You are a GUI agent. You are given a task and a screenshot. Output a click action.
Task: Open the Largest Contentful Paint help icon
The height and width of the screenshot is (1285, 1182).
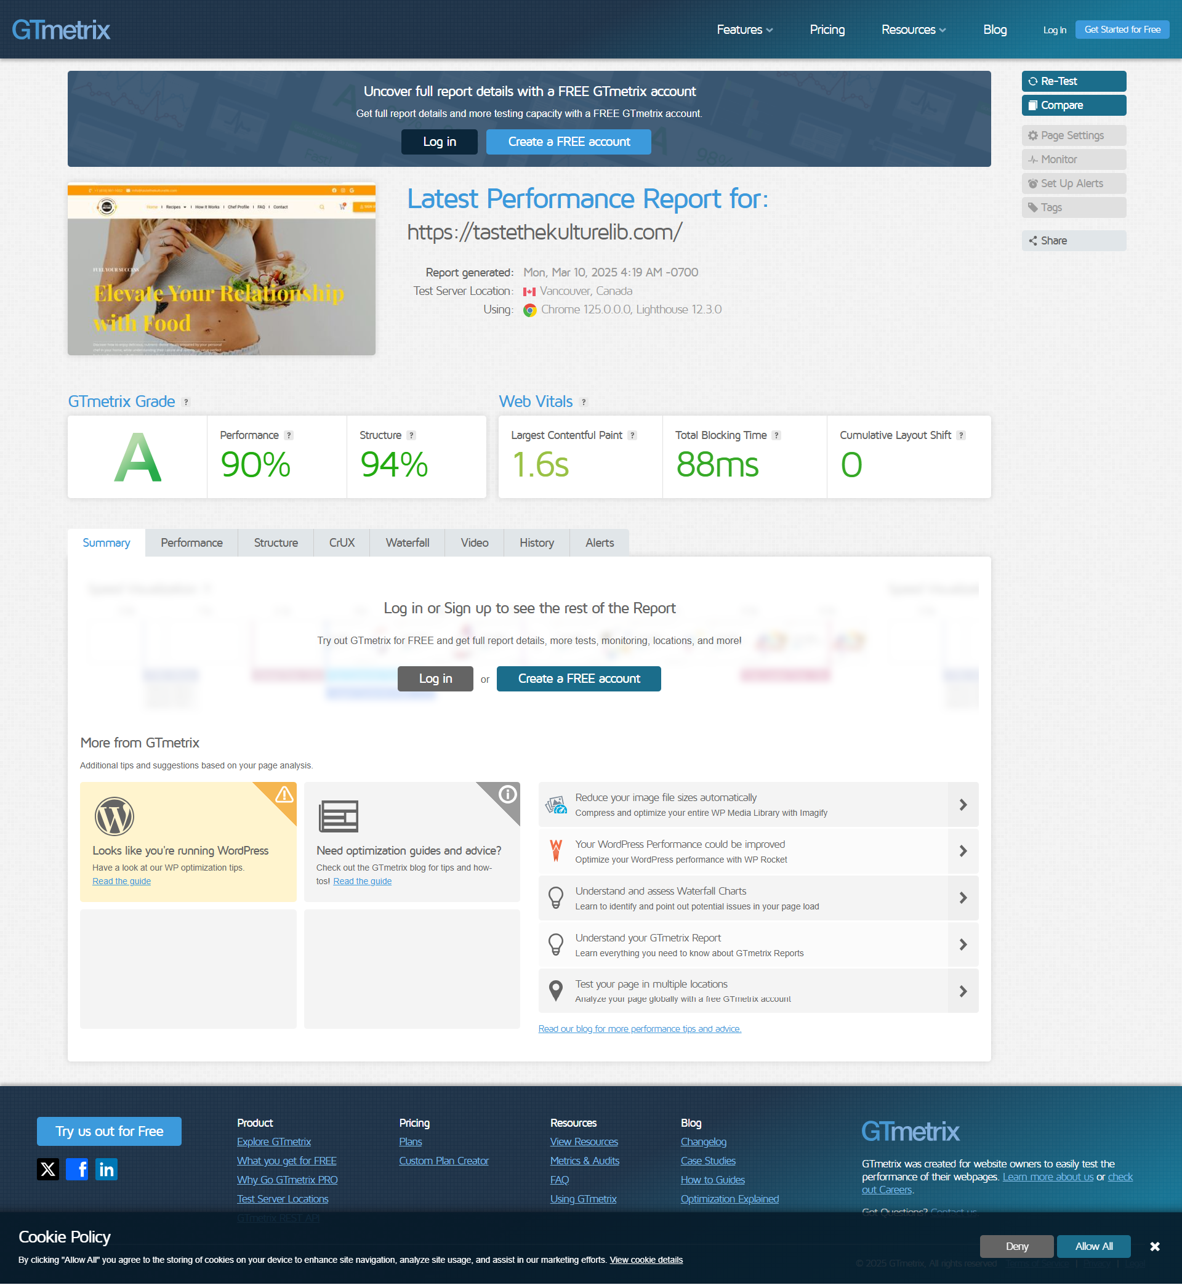point(632,435)
